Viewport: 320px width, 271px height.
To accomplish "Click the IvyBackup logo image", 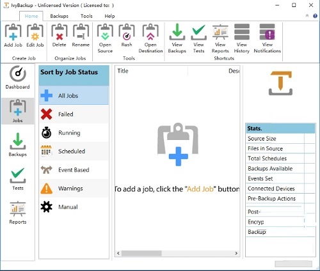I will click(x=280, y=83).
